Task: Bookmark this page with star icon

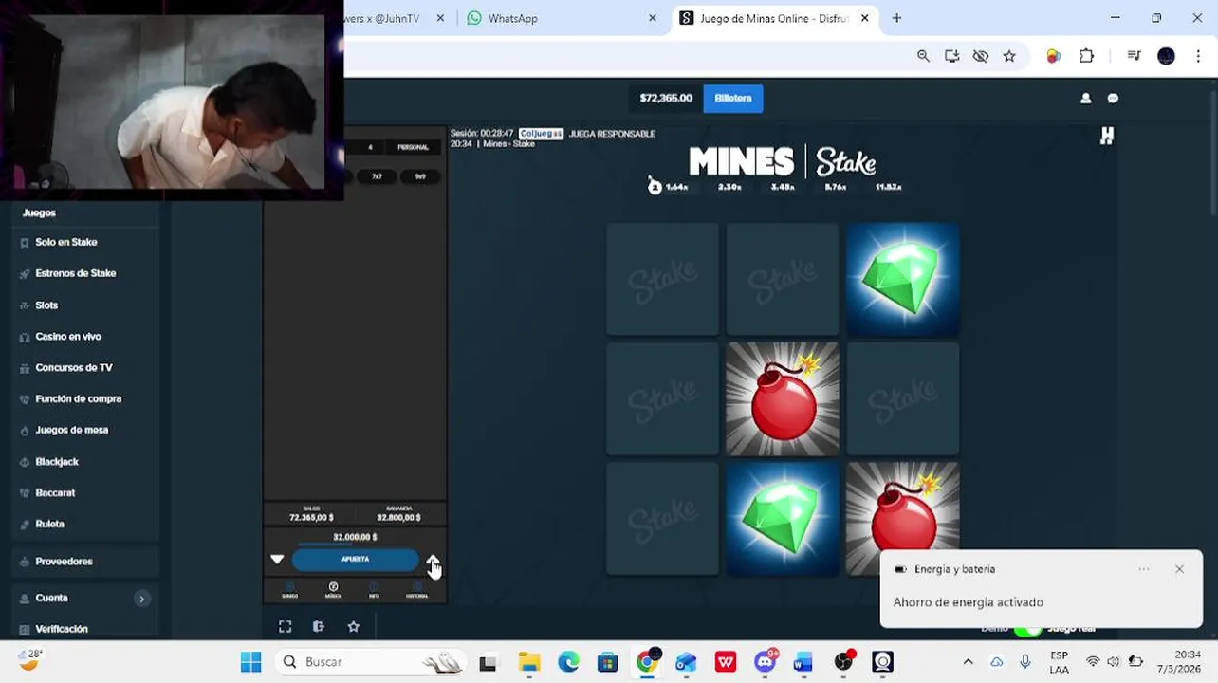Action: 1009,57
